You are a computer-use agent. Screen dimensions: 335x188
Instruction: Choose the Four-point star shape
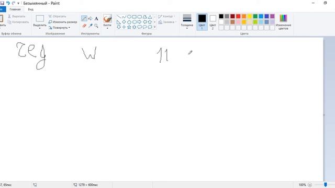[x=124, y=27]
